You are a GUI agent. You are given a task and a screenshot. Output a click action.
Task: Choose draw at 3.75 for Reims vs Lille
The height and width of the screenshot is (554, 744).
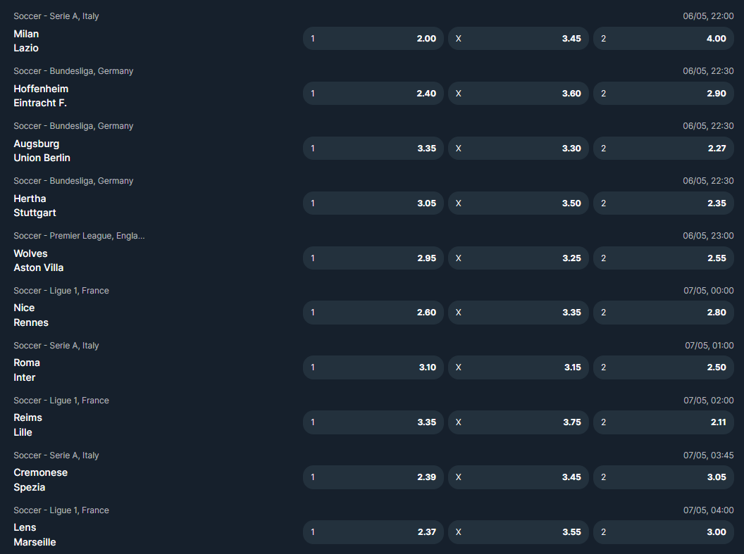518,422
